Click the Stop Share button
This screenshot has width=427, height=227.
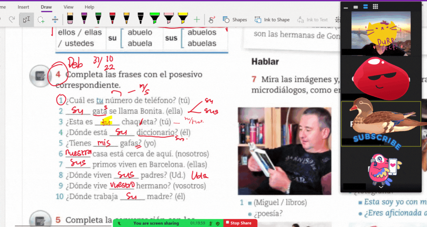click(240, 223)
